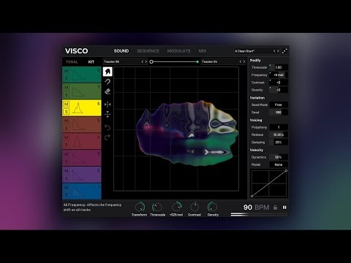Click the morph slider's left circle handle
351x263 pixels.
(x=151, y=62)
